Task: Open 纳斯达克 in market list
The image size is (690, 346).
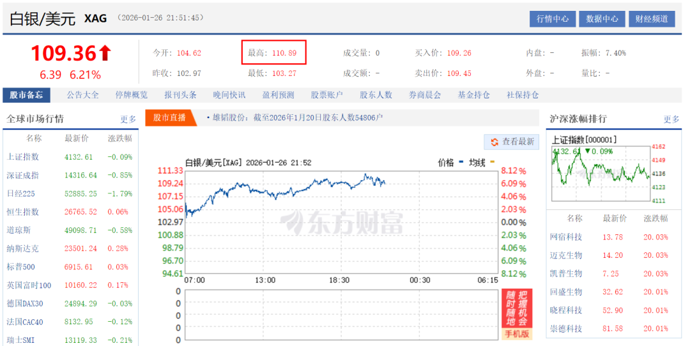Action: pyautogui.click(x=23, y=249)
